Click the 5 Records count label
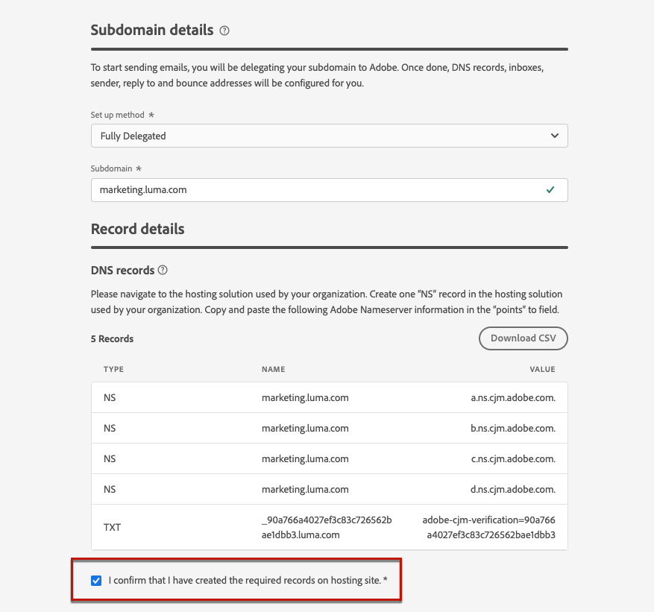 coord(112,339)
